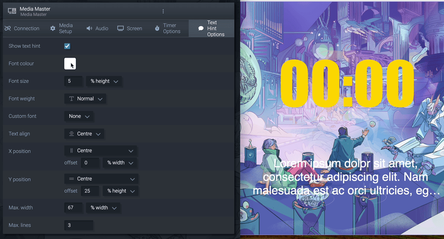Open the Font weight Normal dropdown

point(85,99)
